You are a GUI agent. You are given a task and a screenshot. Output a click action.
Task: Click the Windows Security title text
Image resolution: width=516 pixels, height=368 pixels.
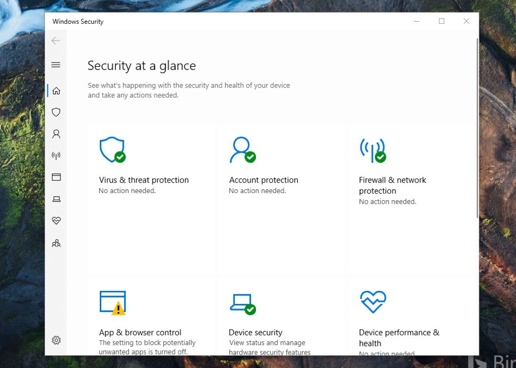[78, 21]
